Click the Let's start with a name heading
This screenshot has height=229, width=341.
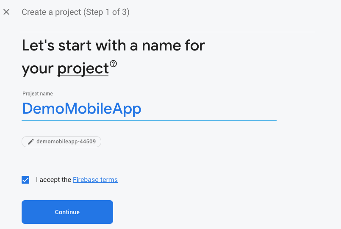pos(113,57)
